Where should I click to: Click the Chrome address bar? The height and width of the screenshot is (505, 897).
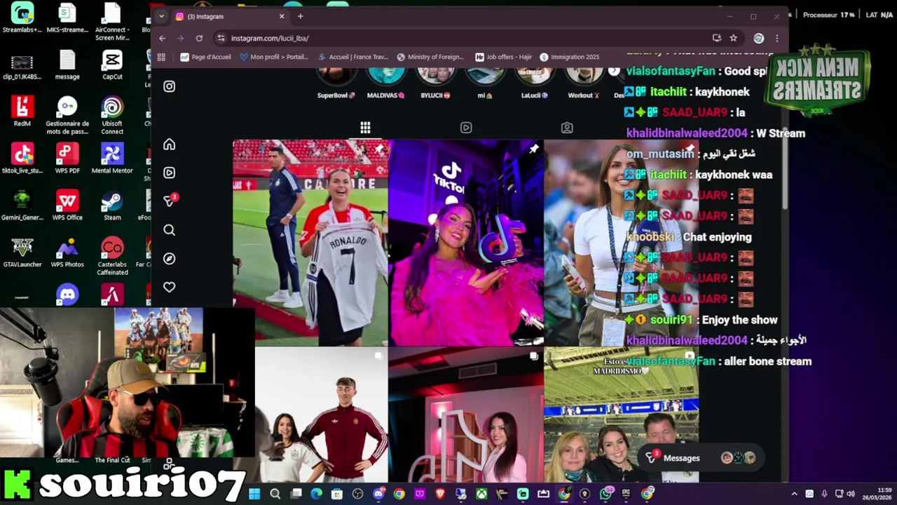click(463, 38)
